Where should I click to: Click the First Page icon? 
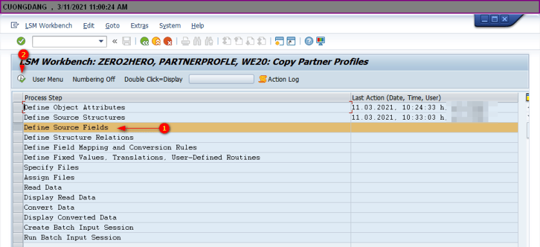tap(227, 42)
